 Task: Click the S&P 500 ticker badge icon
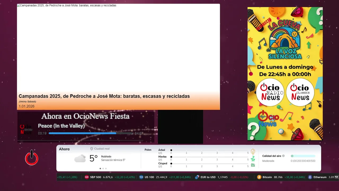[87, 177]
